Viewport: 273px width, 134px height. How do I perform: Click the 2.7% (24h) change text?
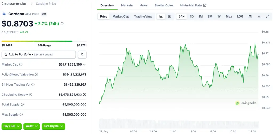pyautogui.click(x=49, y=24)
